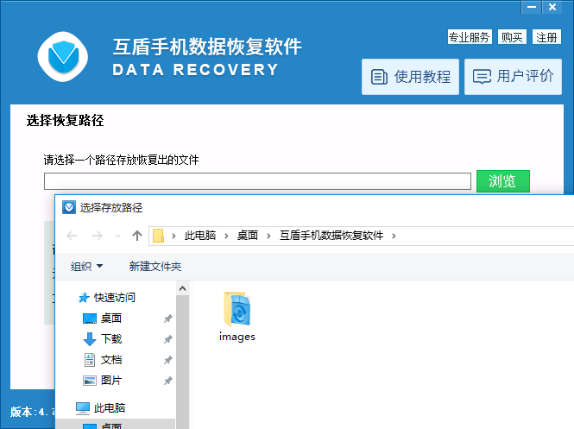The image size is (574, 429).
Task: Select 下载 in quick access sidebar
Action: pyautogui.click(x=111, y=339)
